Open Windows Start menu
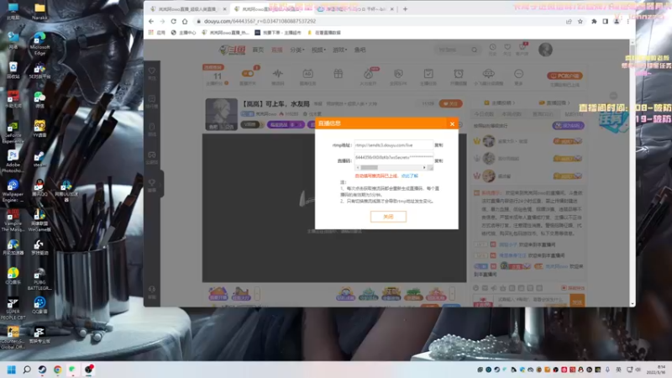This screenshot has width=672, height=378. pyautogui.click(x=12, y=370)
